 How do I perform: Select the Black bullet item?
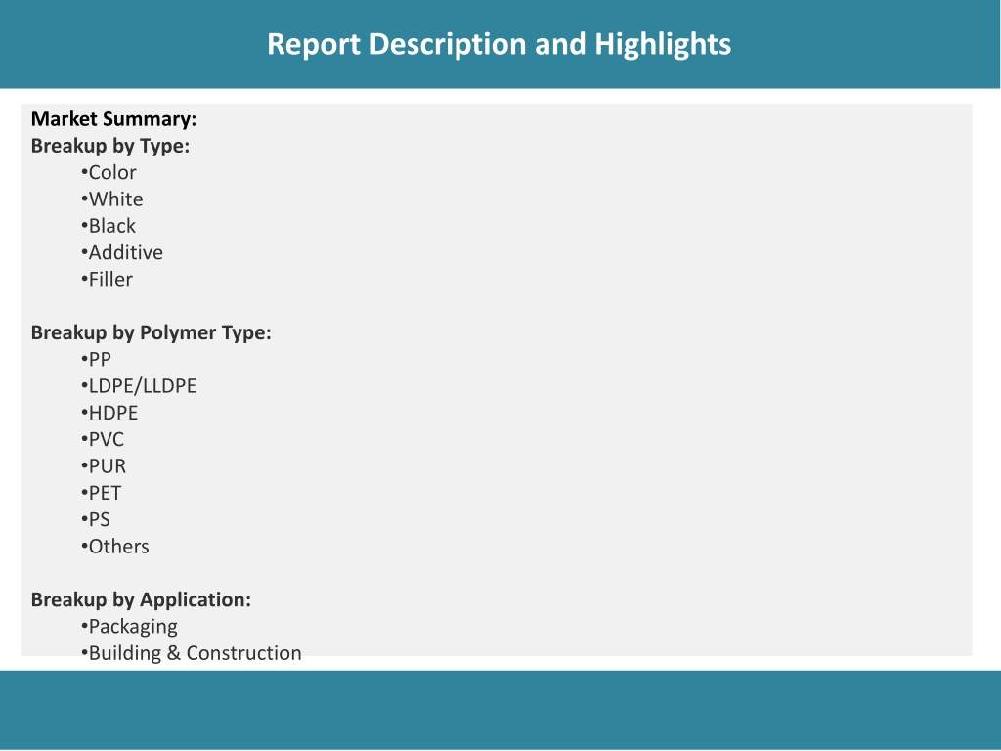pyautogui.click(x=109, y=226)
